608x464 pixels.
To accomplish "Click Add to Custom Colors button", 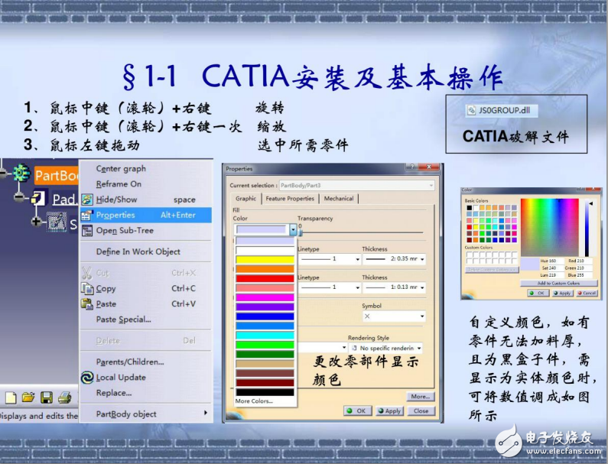I will pos(558,284).
